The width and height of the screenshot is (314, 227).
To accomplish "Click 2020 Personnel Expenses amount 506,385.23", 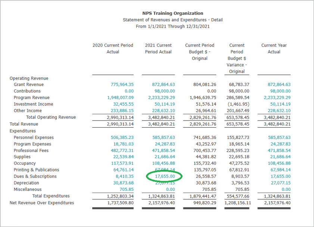I will click(122, 138).
